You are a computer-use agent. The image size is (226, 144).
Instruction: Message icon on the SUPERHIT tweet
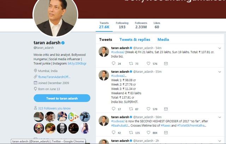pyautogui.click(x=166, y=109)
